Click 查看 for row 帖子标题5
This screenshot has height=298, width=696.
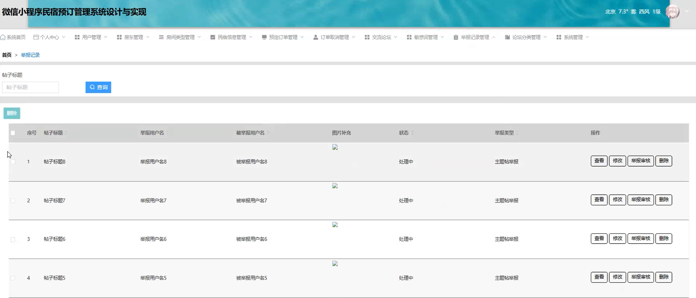pyautogui.click(x=599, y=277)
